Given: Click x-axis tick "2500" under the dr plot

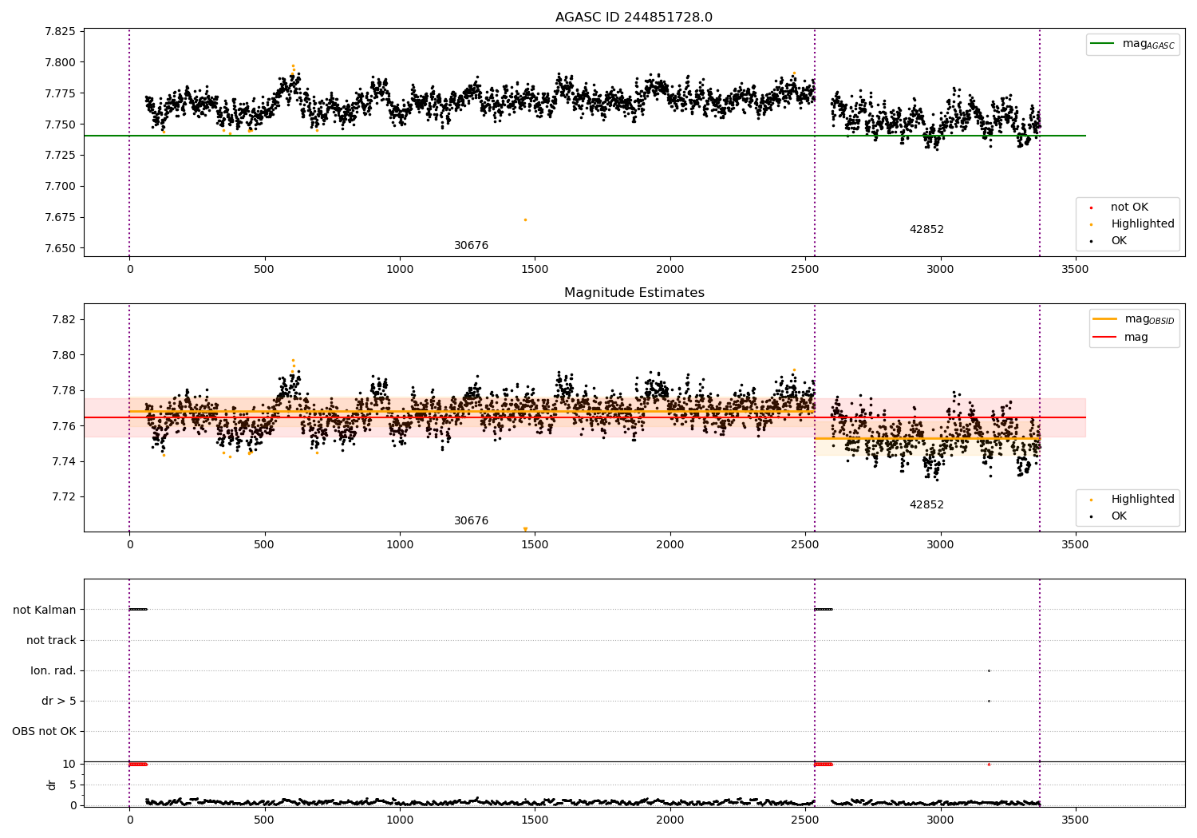Looking at the screenshot, I should tap(805, 820).
